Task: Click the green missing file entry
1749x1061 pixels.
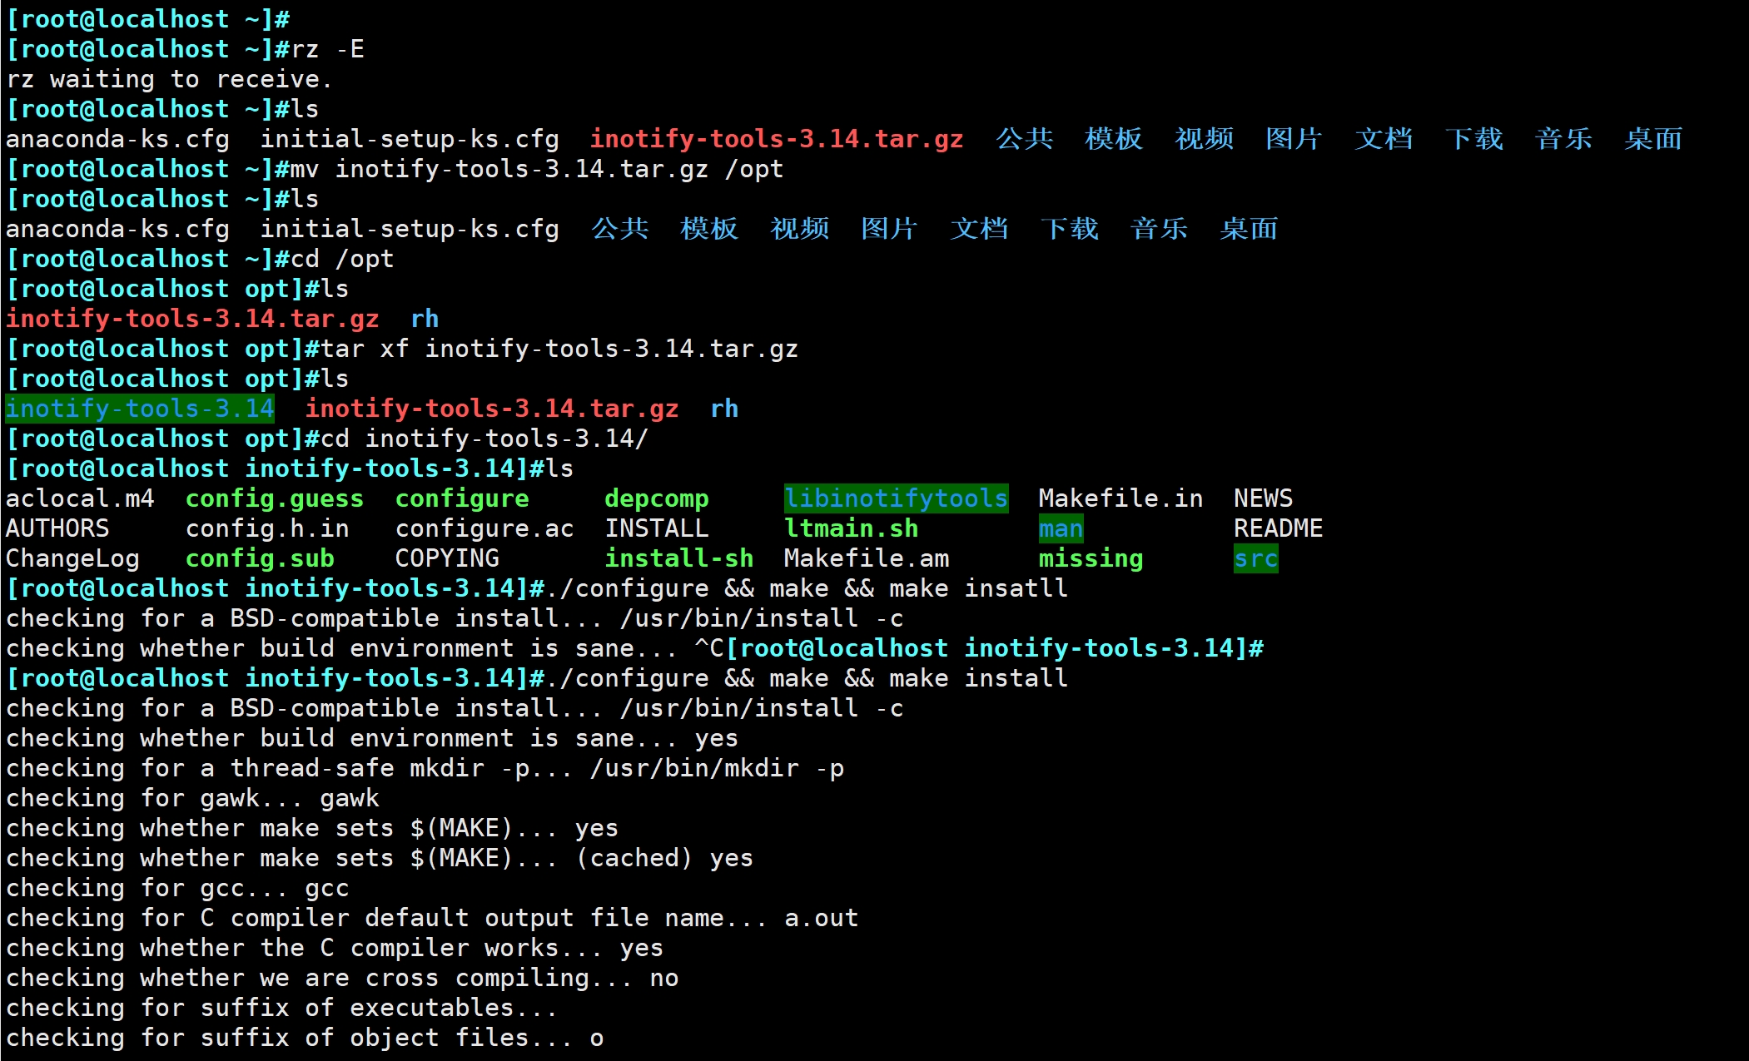Action: click(1091, 558)
